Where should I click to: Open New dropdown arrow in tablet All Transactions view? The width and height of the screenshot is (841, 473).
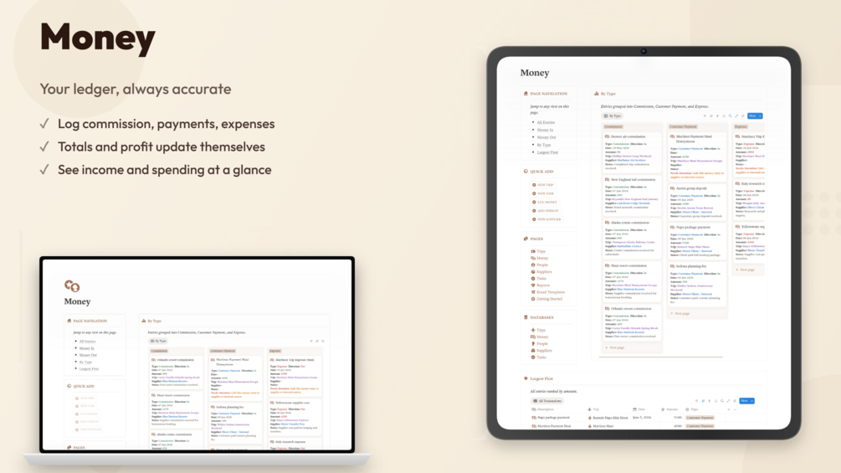click(752, 401)
